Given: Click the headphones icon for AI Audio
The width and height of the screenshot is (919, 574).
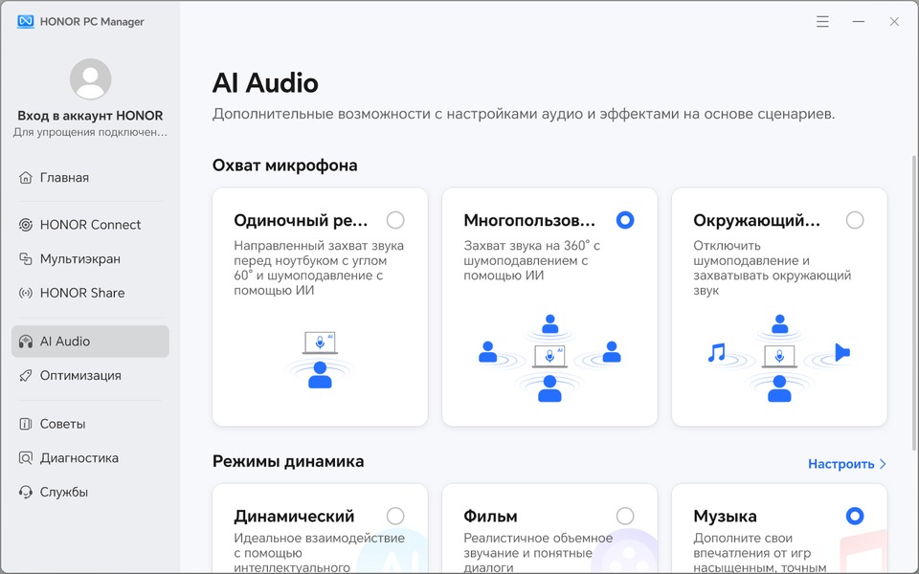Looking at the screenshot, I should click(25, 342).
